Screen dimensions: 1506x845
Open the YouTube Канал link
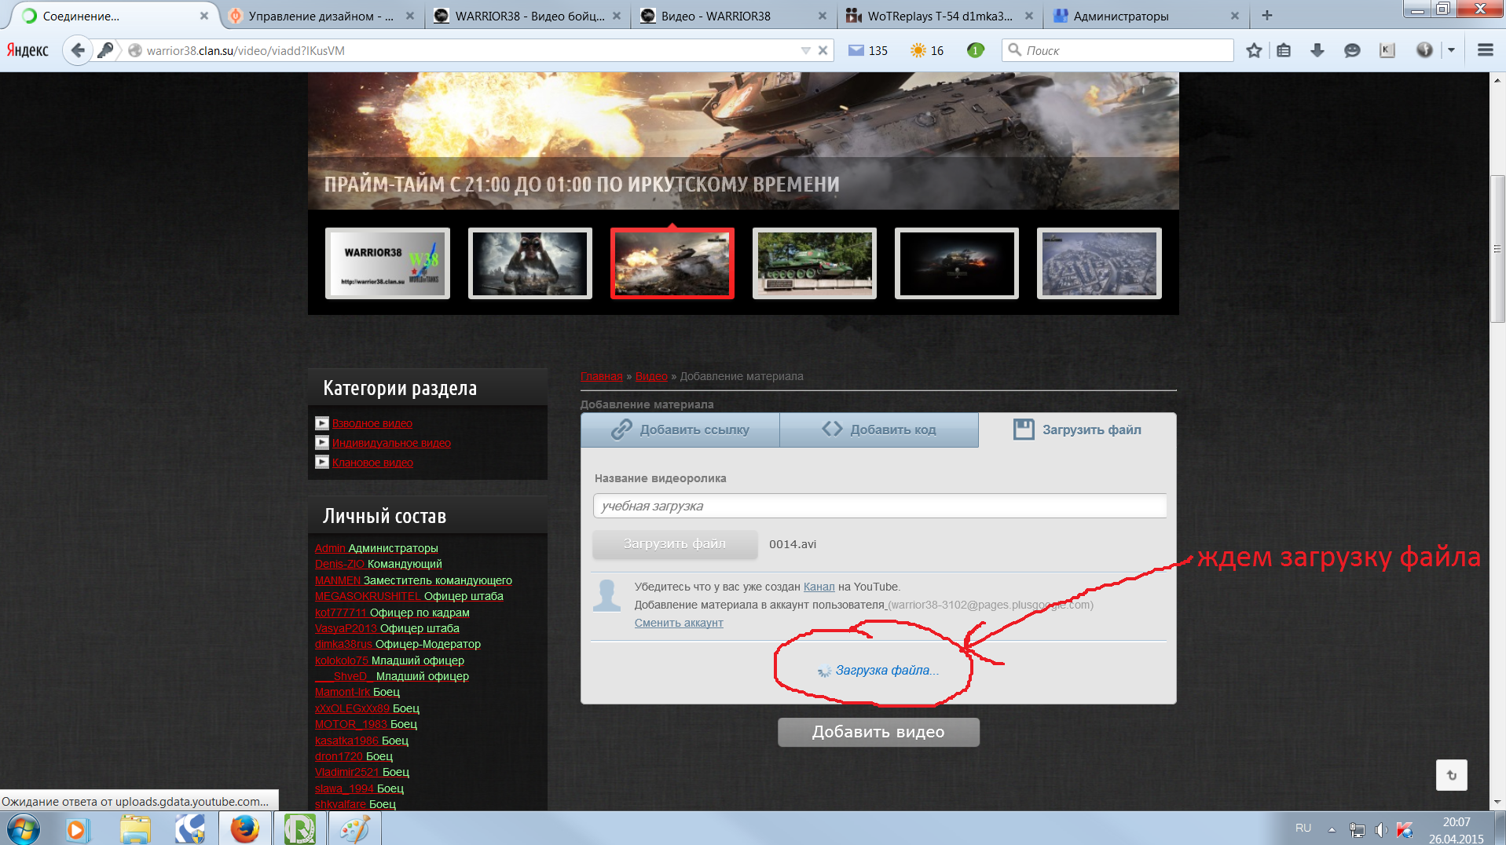coord(819,587)
